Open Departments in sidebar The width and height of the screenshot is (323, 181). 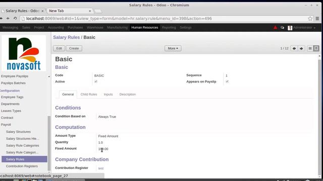pyautogui.click(x=10, y=104)
